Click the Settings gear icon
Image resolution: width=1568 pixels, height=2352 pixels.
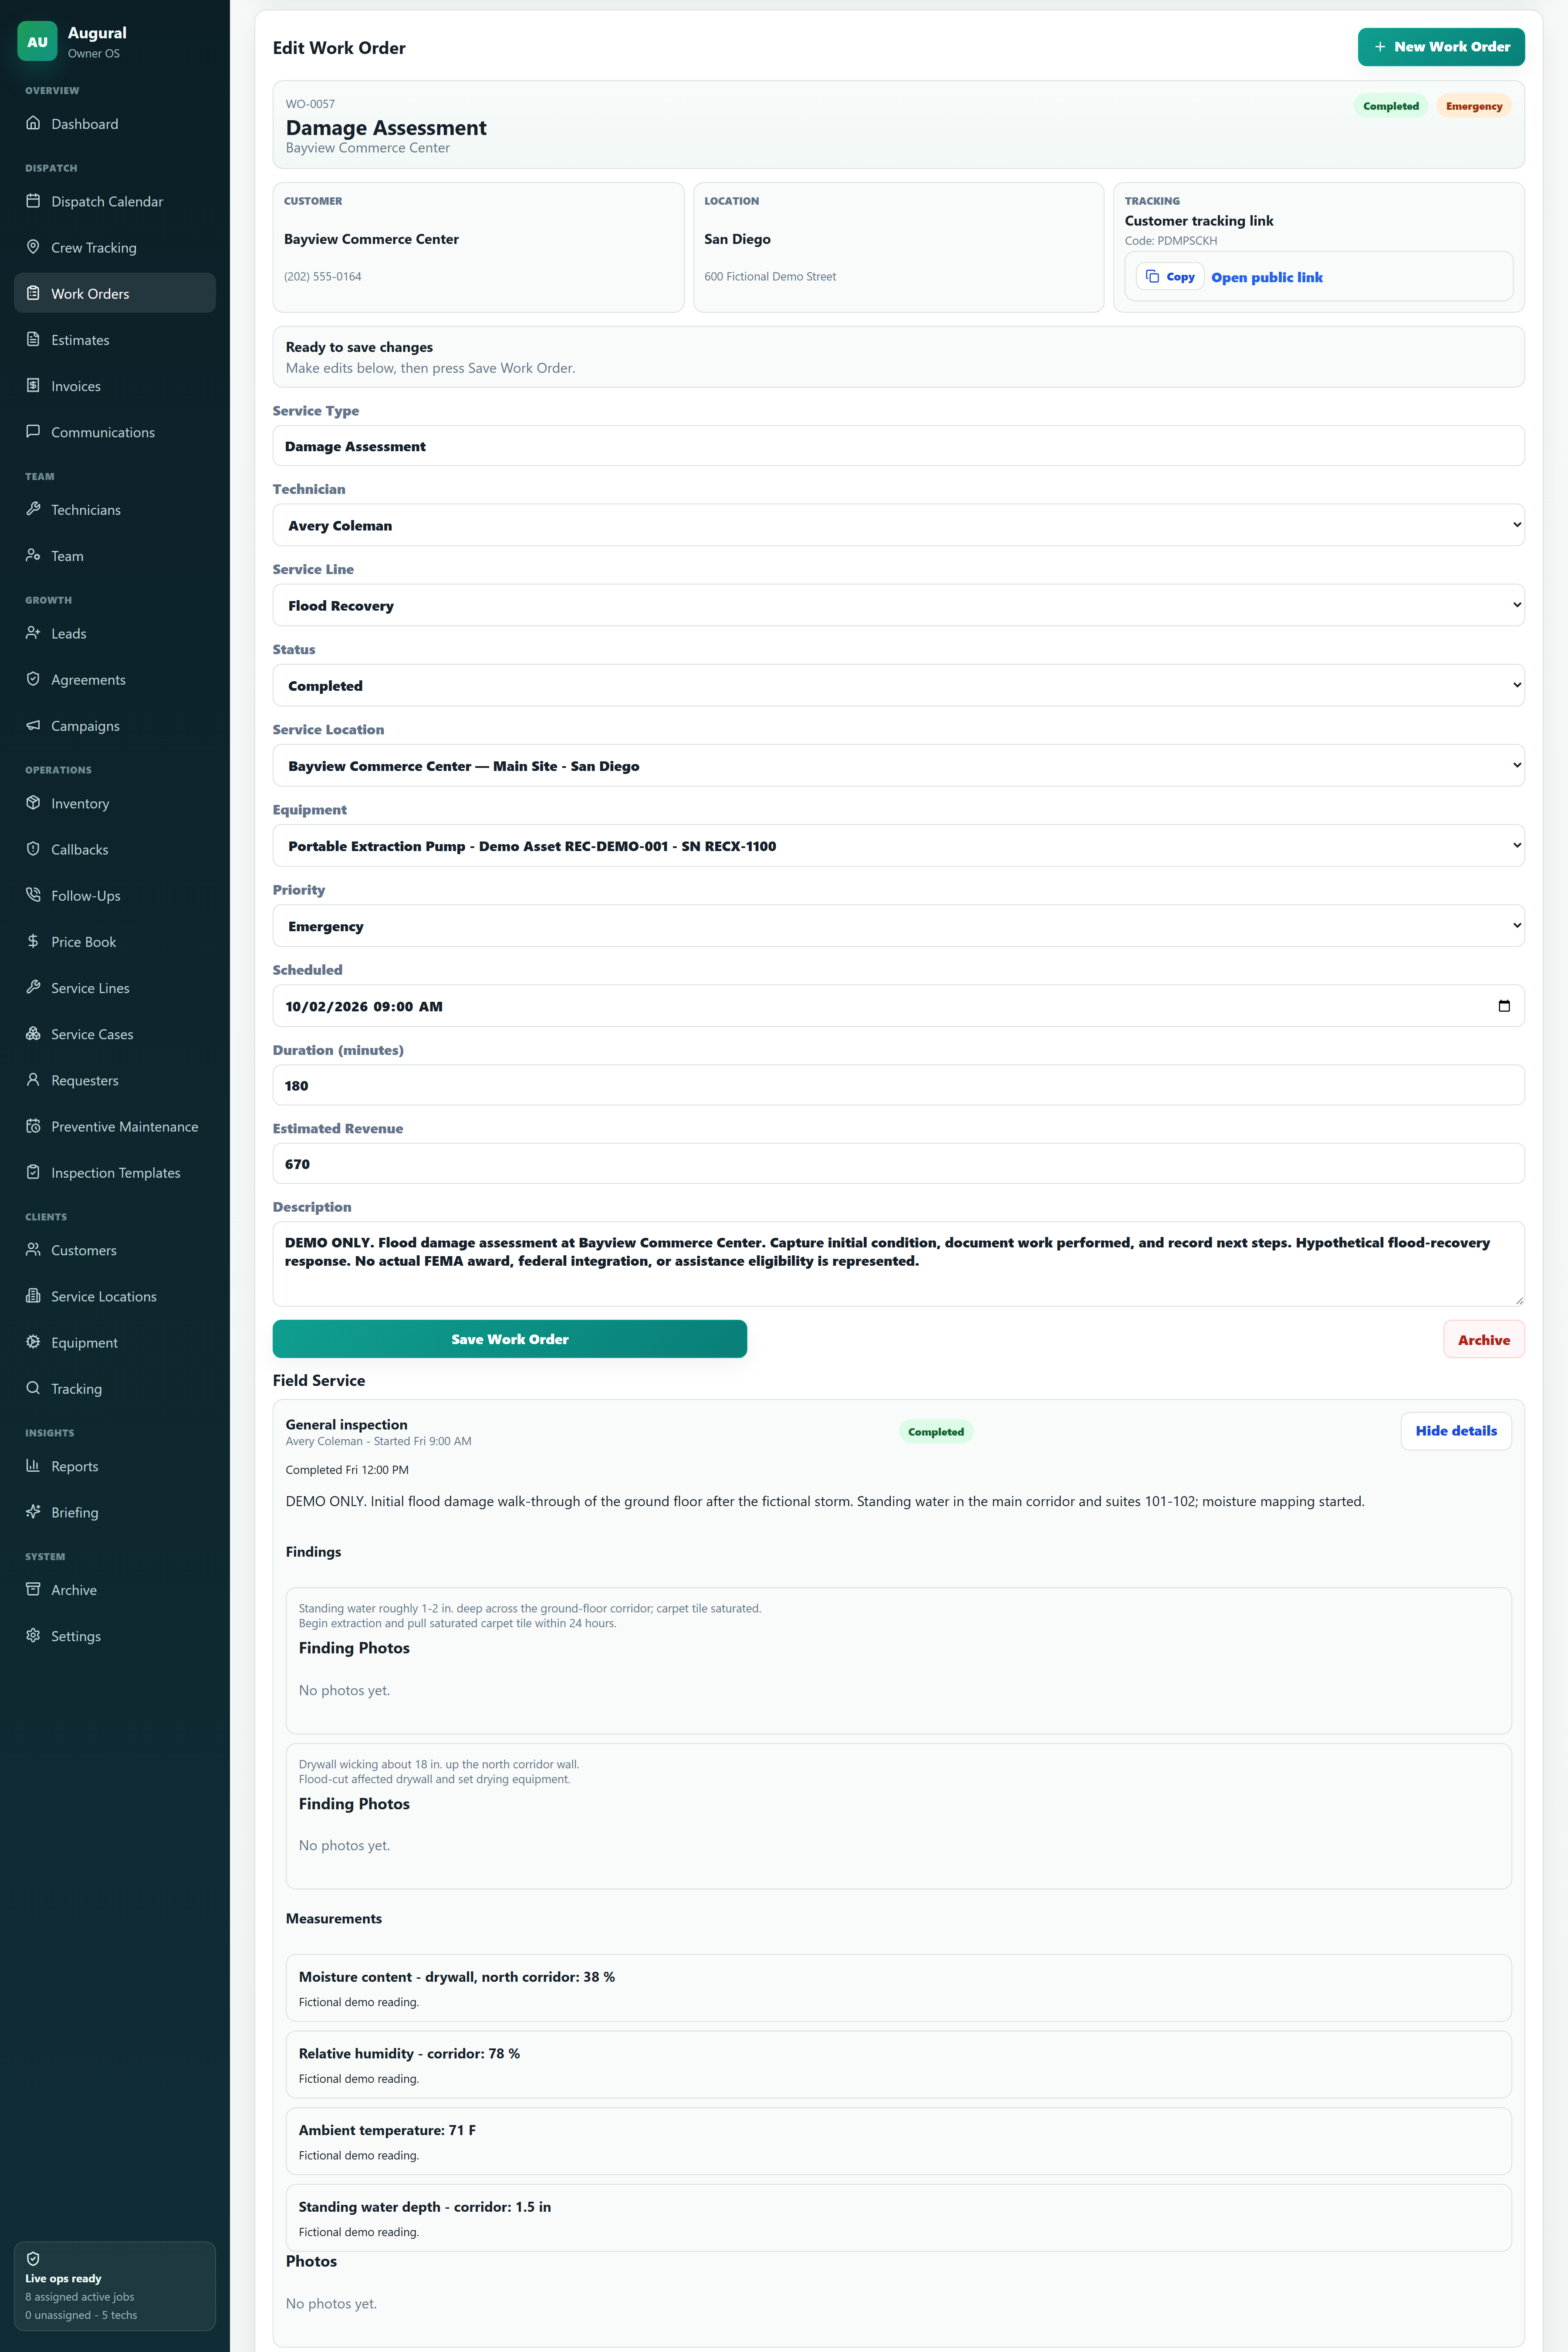click(33, 1635)
